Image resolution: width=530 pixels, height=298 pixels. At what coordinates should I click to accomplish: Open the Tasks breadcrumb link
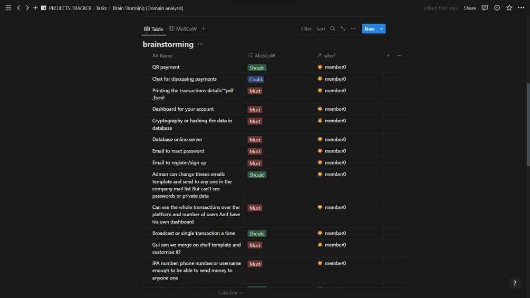pyautogui.click(x=101, y=8)
